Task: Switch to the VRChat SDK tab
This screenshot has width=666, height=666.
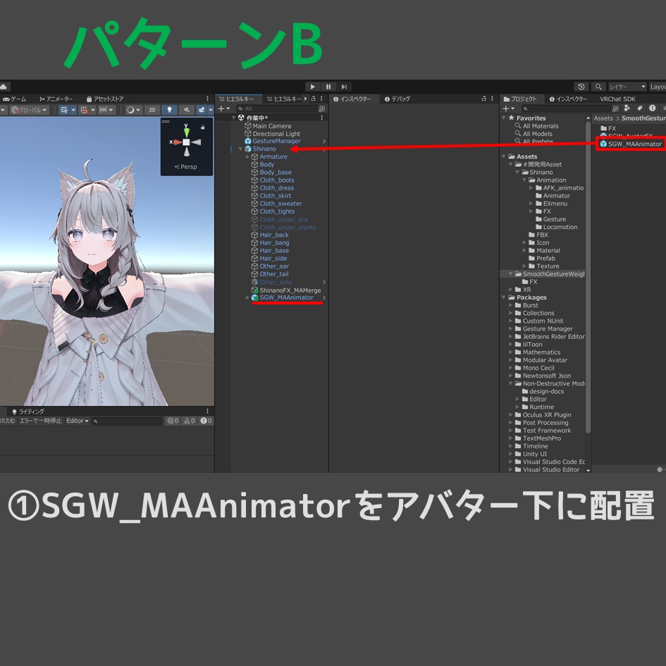Action: point(617,99)
